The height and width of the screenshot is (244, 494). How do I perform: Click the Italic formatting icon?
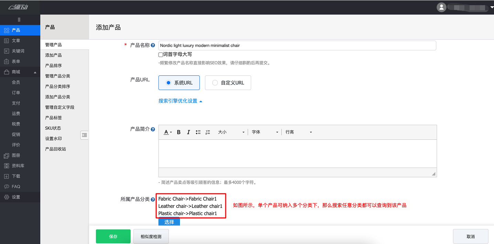(x=188, y=132)
